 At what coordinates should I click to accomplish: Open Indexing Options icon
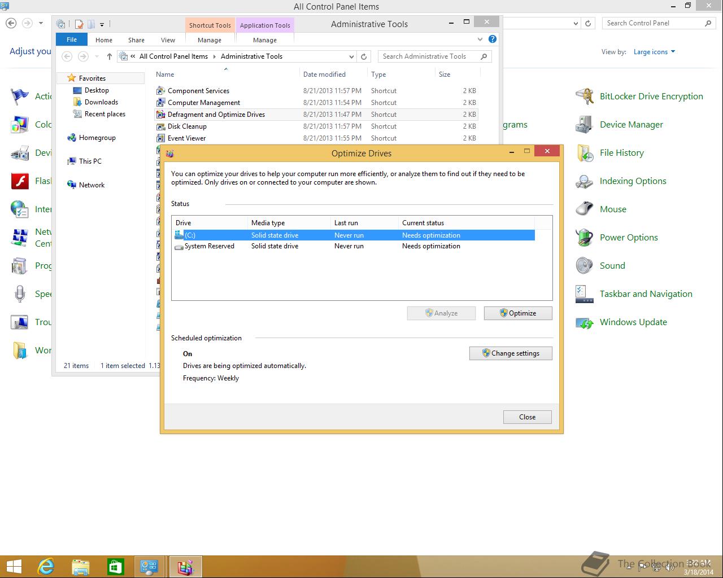click(584, 181)
